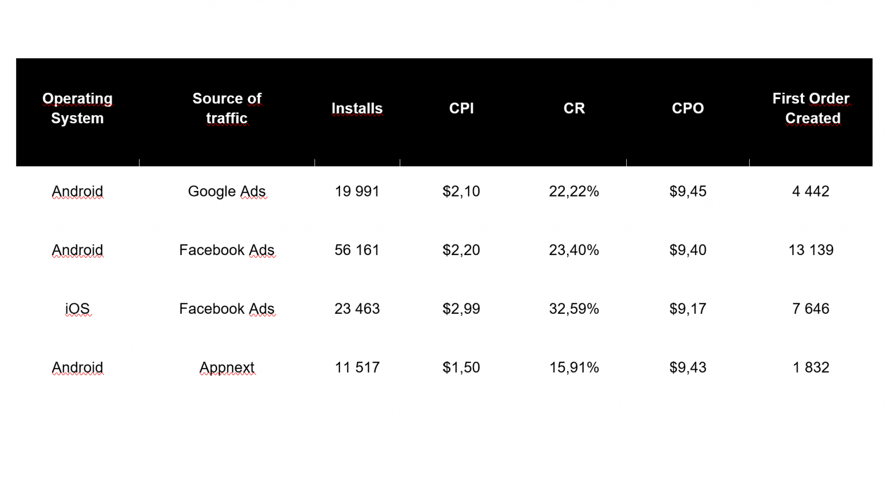Click the Appnext traffic source cell

pyautogui.click(x=226, y=367)
